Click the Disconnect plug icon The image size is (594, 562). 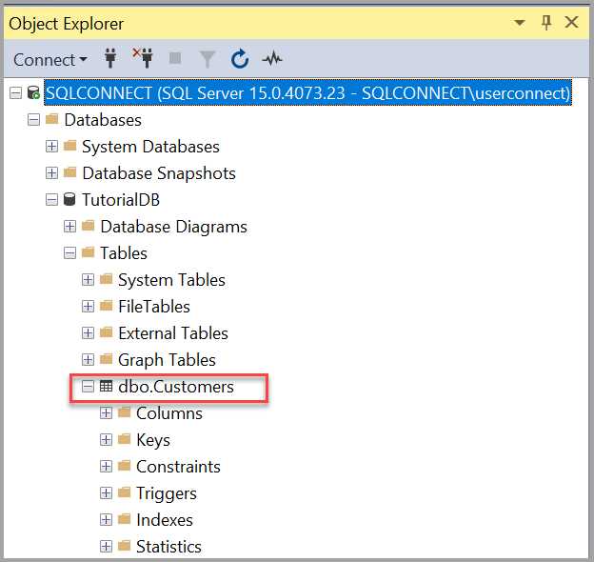[143, 58]
